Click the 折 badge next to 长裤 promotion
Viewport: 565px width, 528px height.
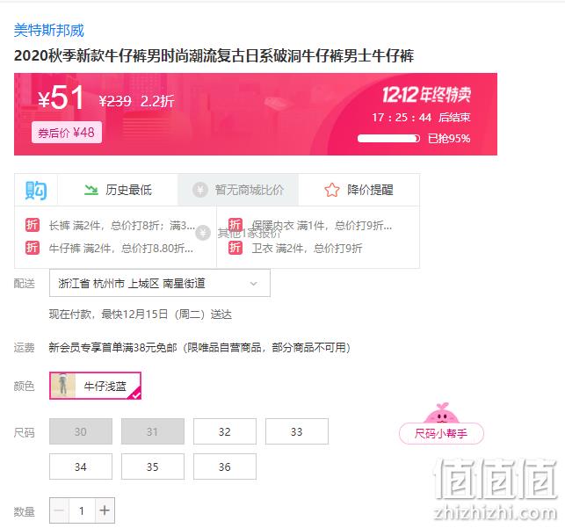(x=32, y=225)
